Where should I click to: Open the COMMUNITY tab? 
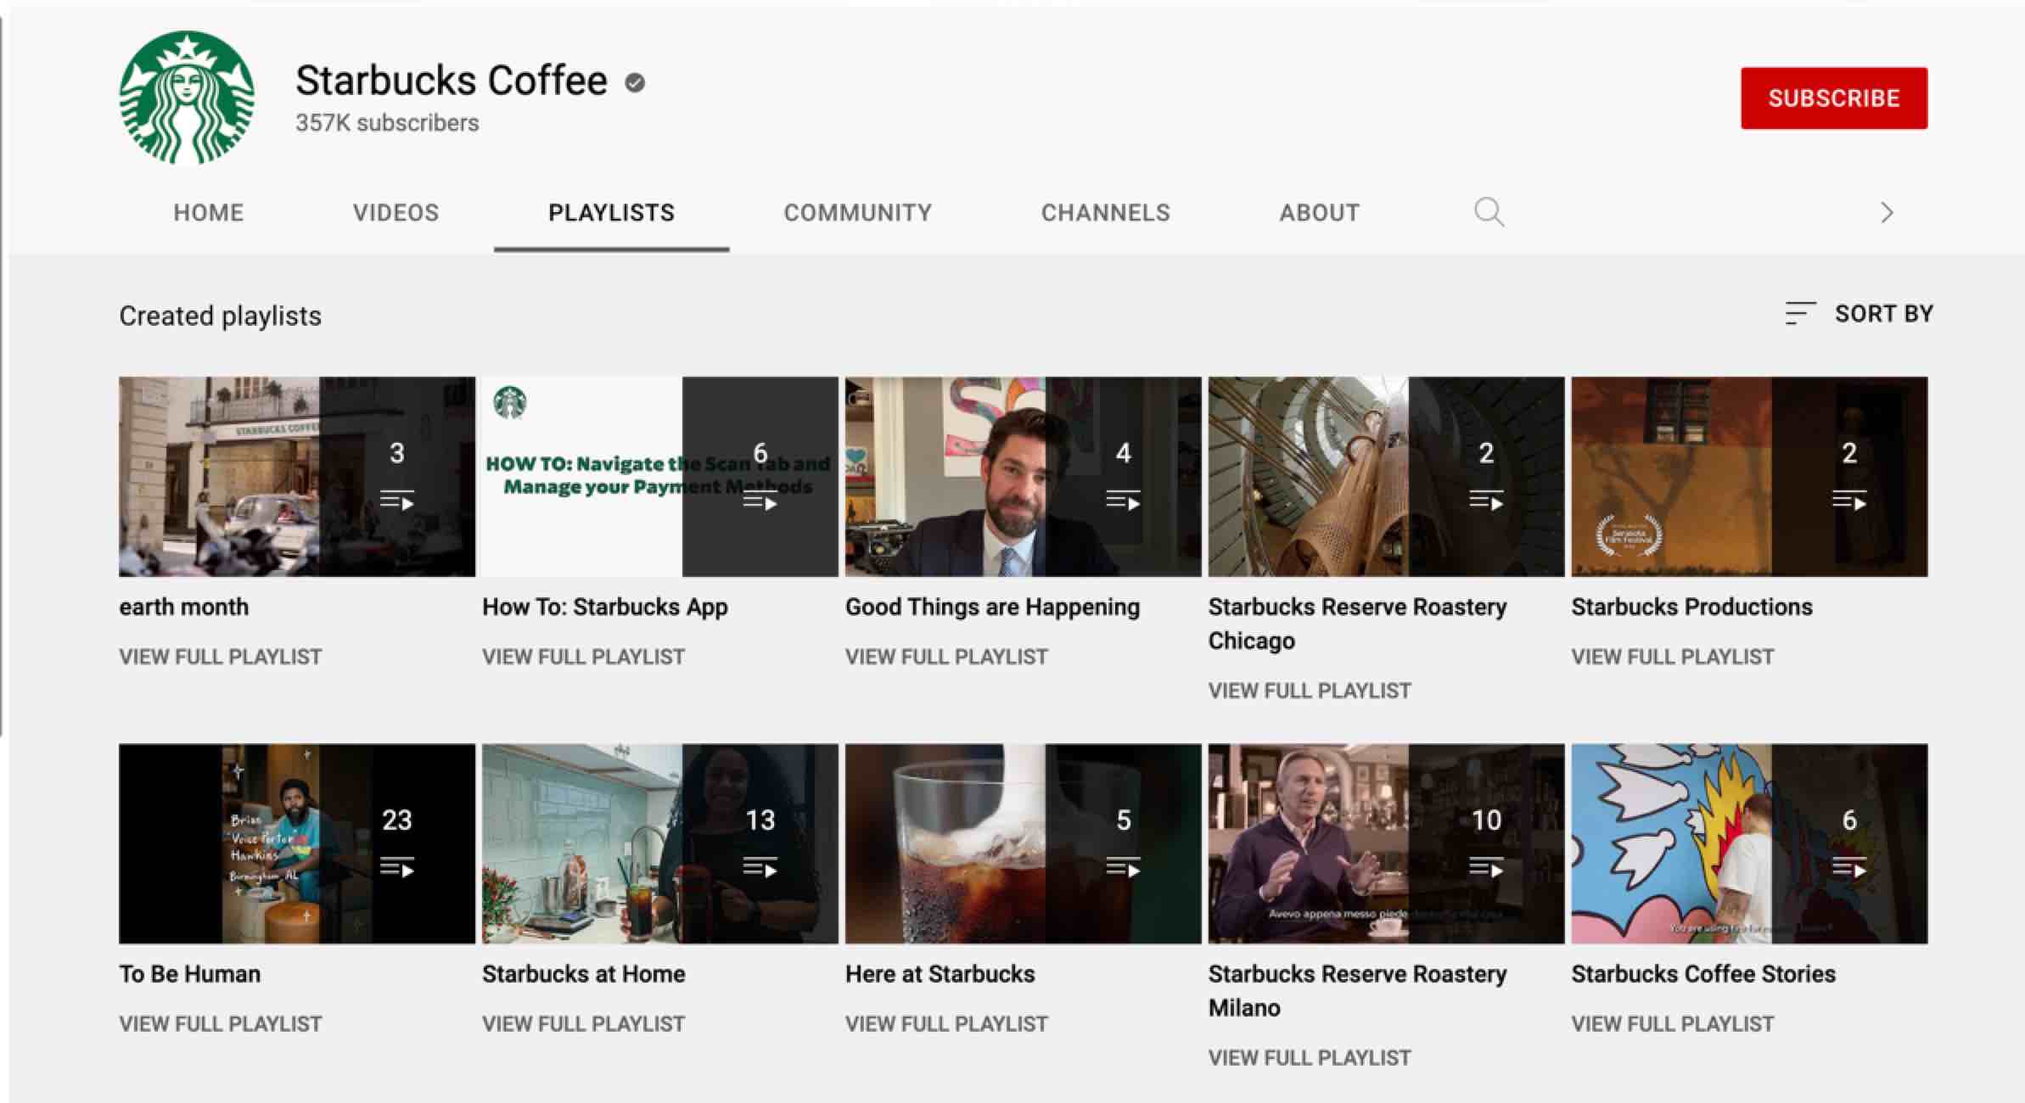click(x=857, y=212)
